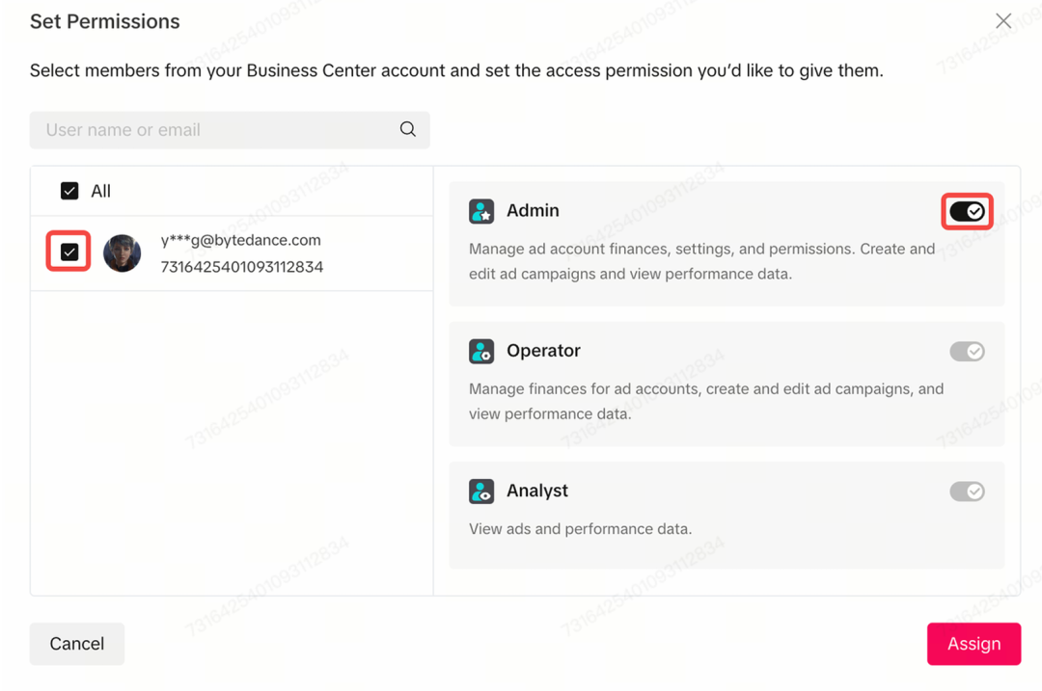Click the Analyst role icon
Image resolution: width=1042 pixels, height=691 pixels.
481,492
